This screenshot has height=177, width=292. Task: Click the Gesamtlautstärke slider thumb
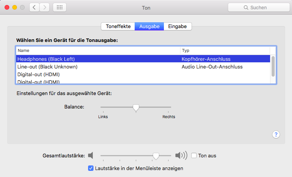click(156, 155)
